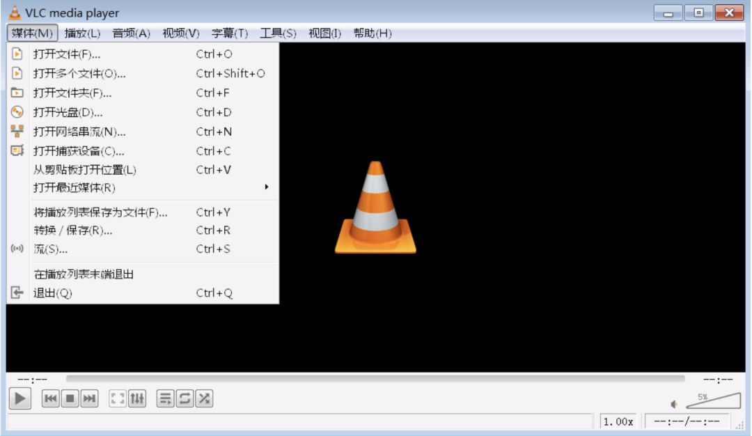Adjust the volume slider at 5%
Viewport: 752px width, 436px height.
[x=714, y=400]
